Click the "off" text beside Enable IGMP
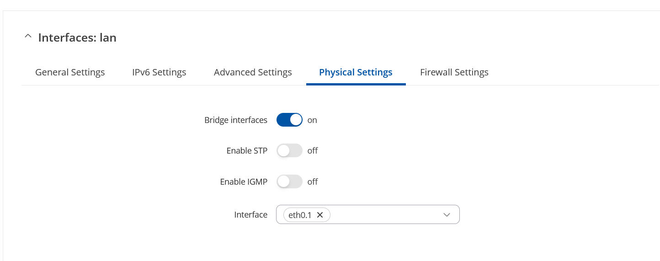Image resolution: width=660 pixels, height=261 pixels. tap(313, 181)
